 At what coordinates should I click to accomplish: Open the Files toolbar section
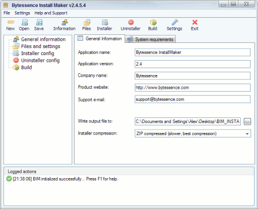87,25
